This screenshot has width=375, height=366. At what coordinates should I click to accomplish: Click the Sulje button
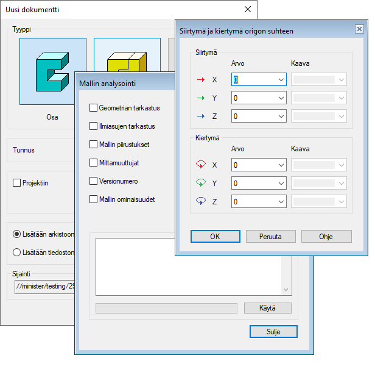pyautogui.click(x=273, y=331)
